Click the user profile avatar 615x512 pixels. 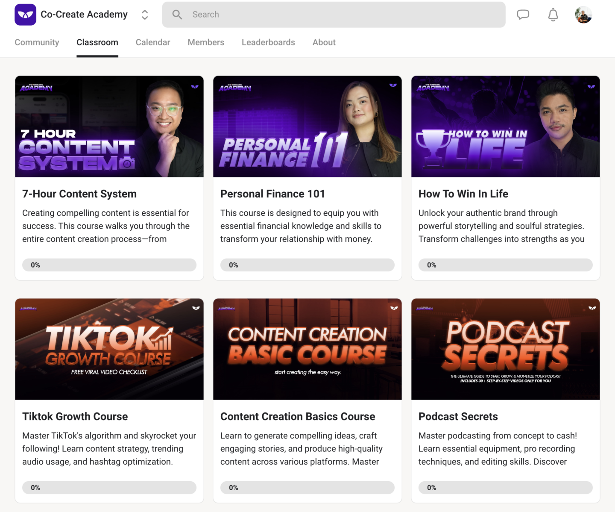(583, 15)
